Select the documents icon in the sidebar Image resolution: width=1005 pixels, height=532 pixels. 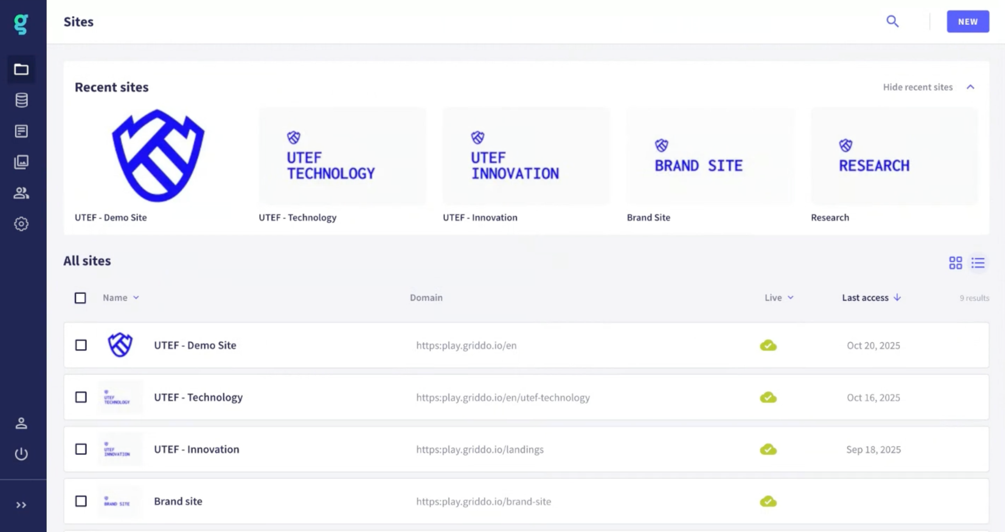(21, 131)
